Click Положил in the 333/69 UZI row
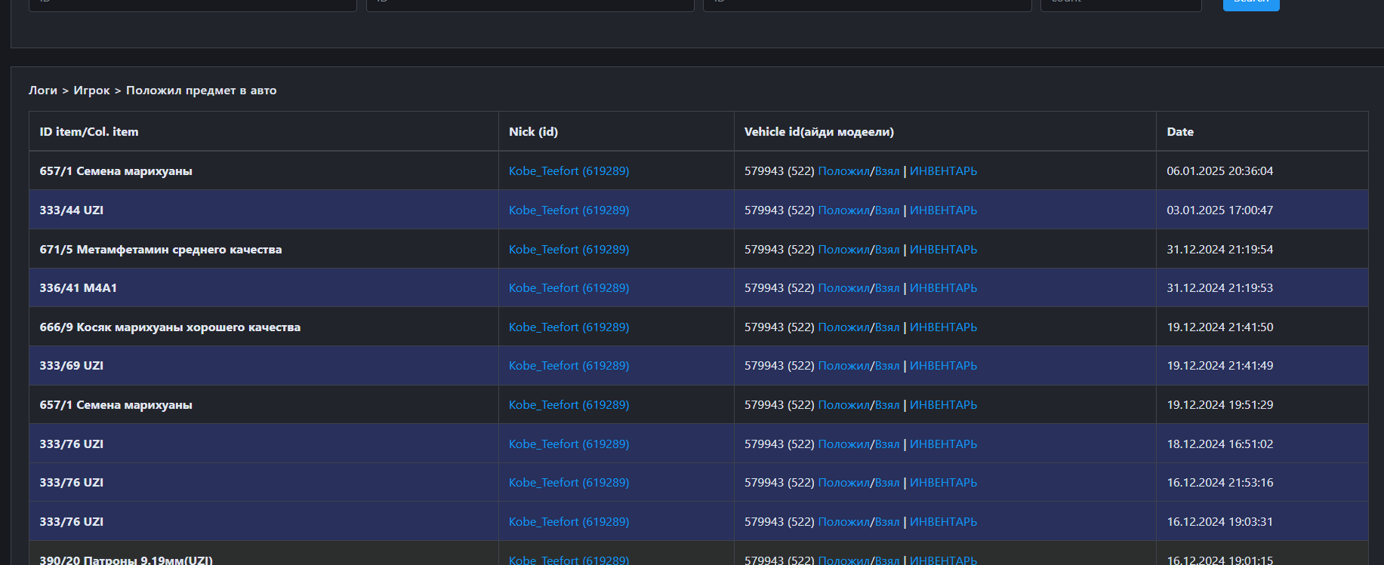 click(x=843, y=366)
